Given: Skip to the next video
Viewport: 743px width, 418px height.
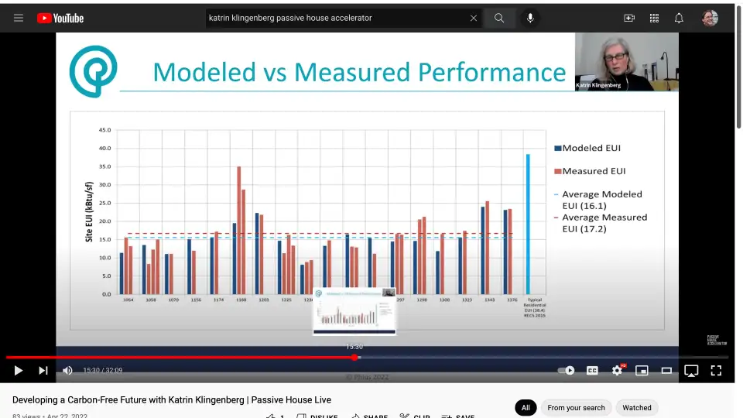Looking at the screenshot, I should pos(43,371).
